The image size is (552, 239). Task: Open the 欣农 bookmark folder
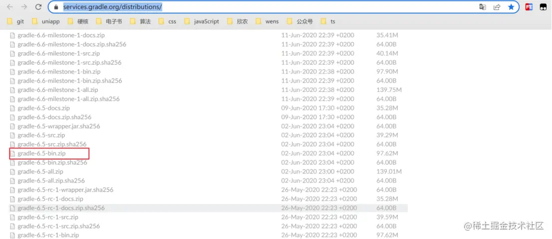click(238, 21)
